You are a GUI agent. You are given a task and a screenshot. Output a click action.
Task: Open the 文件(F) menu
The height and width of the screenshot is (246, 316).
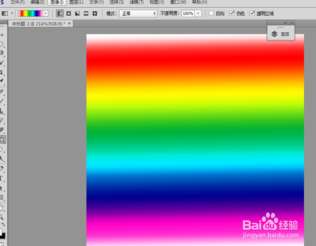tap(17, 2)
